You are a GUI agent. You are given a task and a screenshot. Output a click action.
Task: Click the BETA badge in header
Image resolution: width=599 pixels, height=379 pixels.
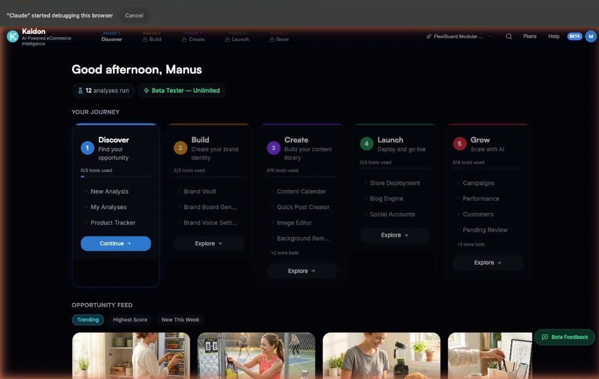pos(574,36)
